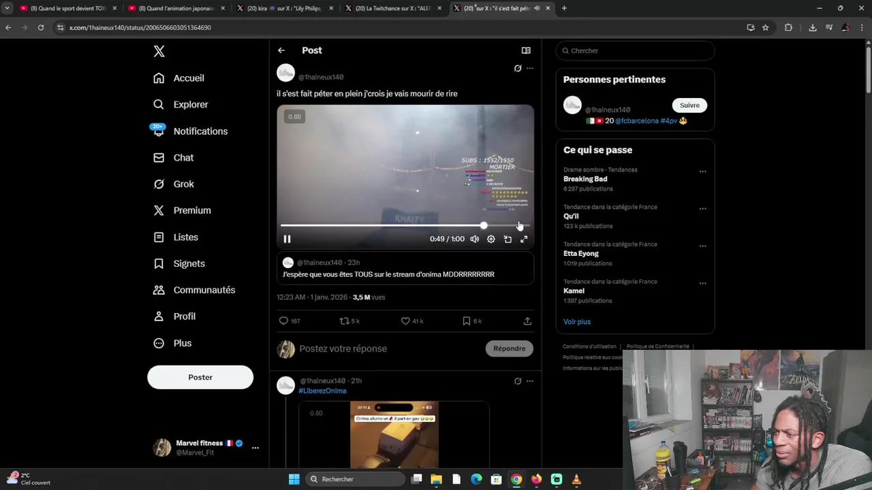Open the quoted post about onima stream
872x490 pixels.
405,268
